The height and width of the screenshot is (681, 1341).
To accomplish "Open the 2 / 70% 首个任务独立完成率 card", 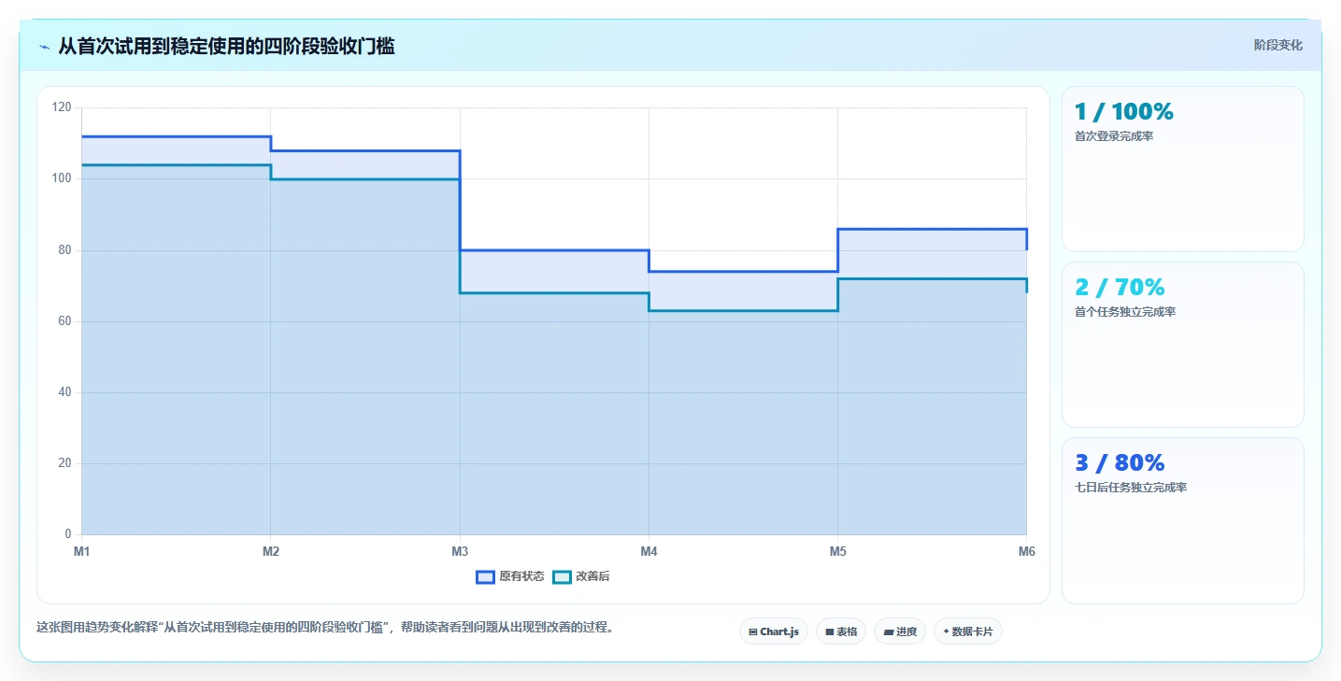I will pyautogui.click(x=1183, y=345).
